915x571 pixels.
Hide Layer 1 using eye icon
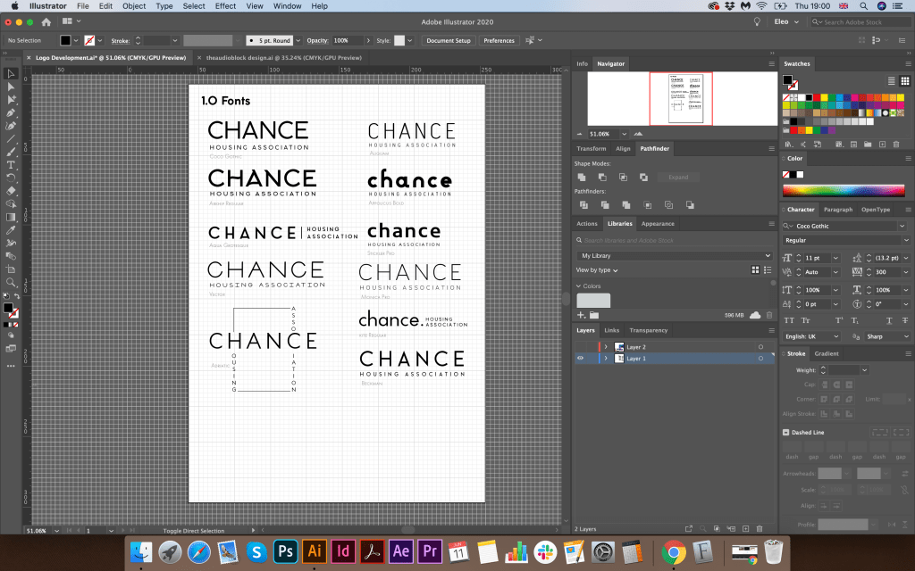pos(580,358)
